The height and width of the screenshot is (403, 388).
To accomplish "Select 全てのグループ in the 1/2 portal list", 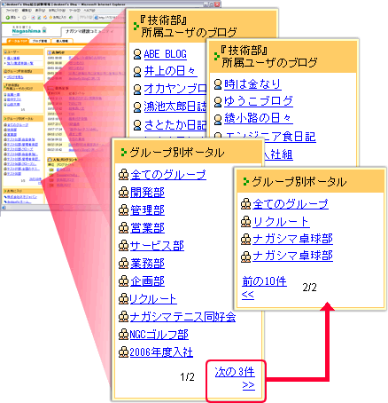I will click(x=168, y=175).
